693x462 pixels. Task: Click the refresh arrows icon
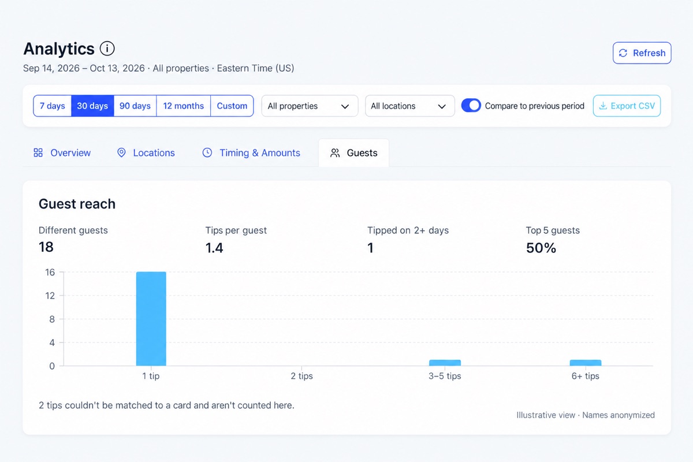[x=623, y=53]
